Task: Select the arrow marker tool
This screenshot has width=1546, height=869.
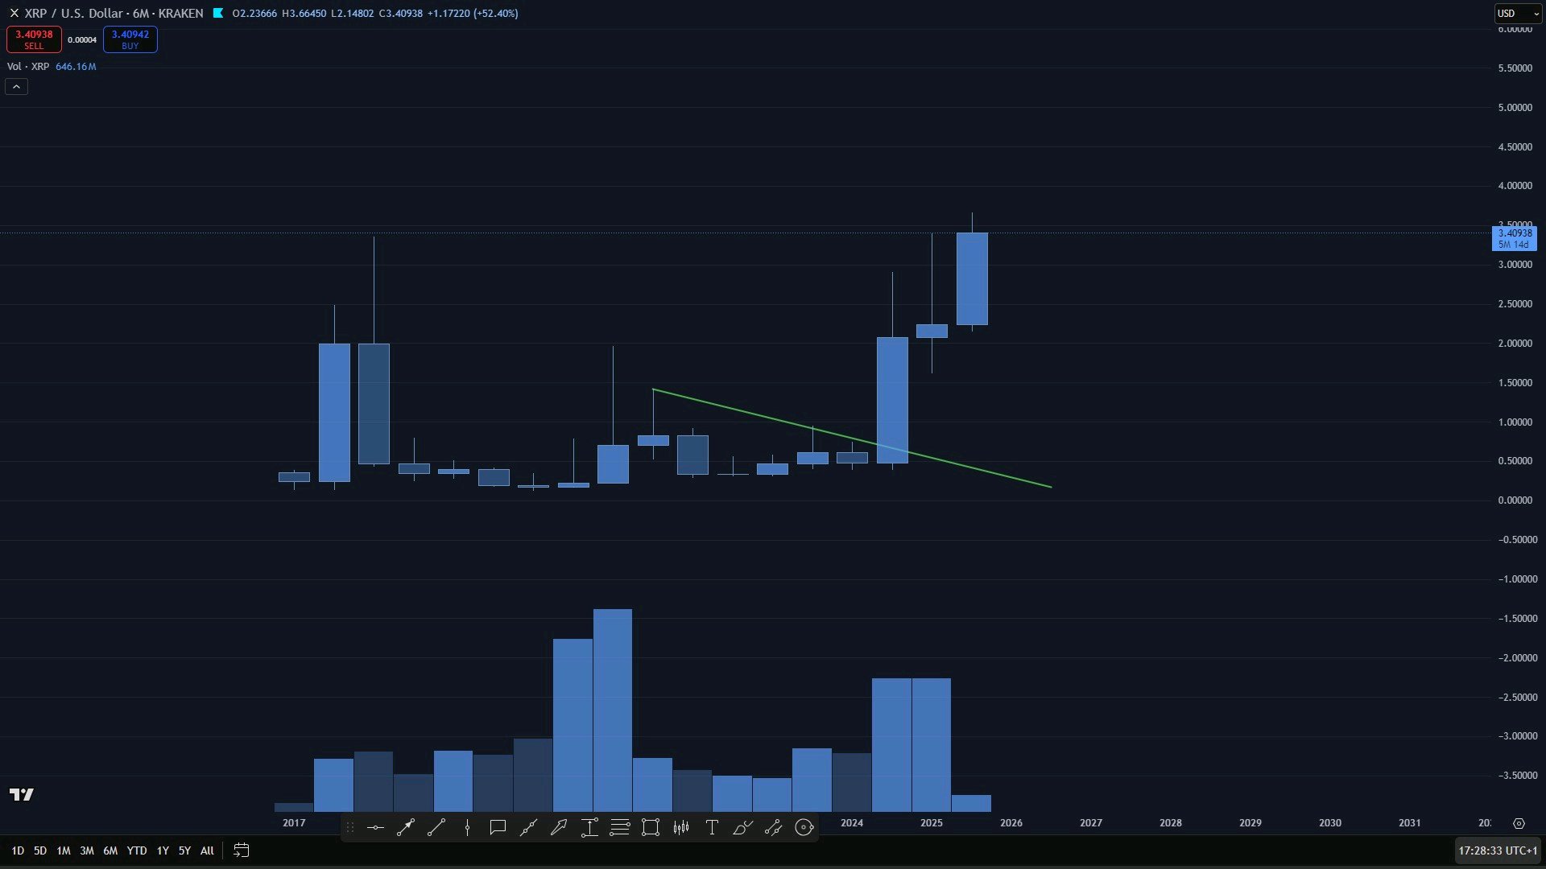Action: pos(559,827)
